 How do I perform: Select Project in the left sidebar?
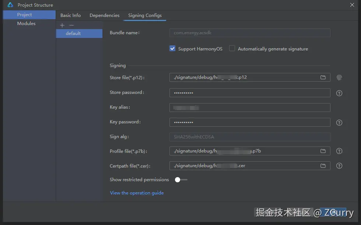click(29, 14)
